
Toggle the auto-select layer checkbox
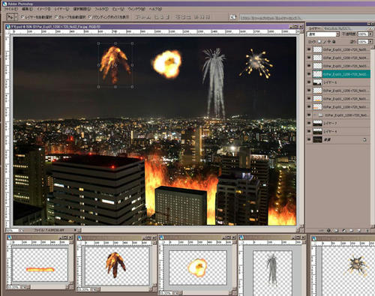[x=22, y=17]
